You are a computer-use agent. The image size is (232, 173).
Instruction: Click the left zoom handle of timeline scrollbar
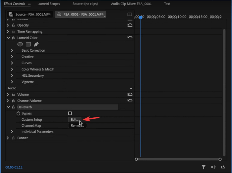[136, 159]
